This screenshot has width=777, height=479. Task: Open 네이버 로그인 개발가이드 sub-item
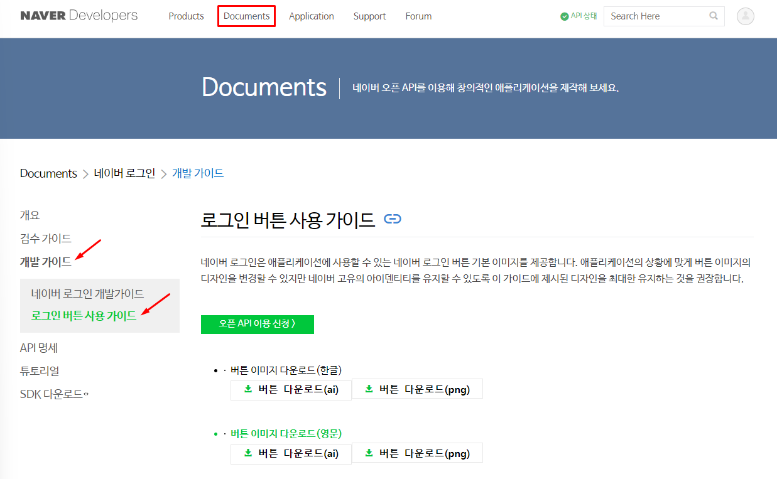pyautogui.click(x=87, y=293)
